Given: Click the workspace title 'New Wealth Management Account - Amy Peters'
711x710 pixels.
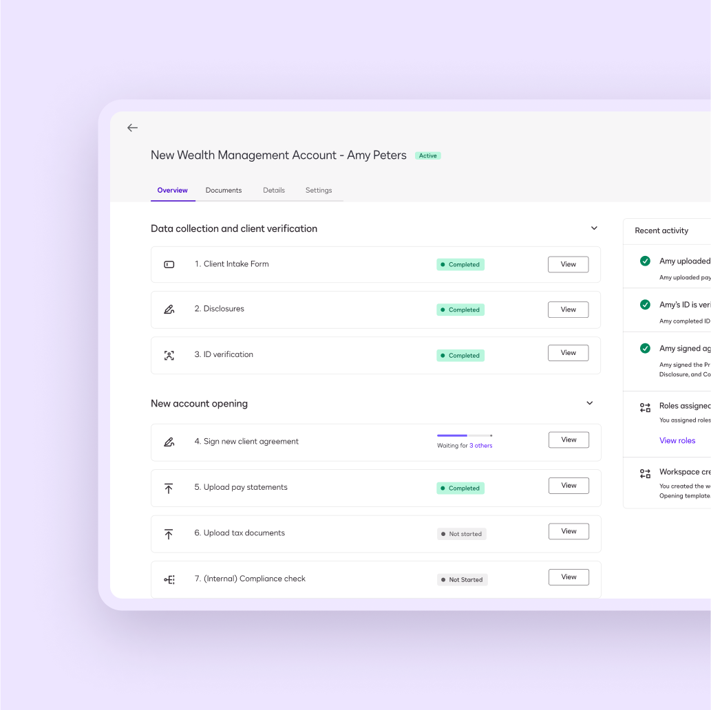Looking at the screenshot, I should pyautogui.click(x=279, y=155).
